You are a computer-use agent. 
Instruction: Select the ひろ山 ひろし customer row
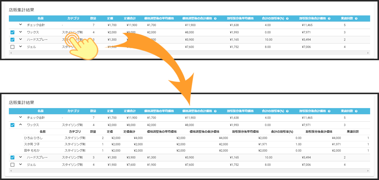click(33, 138)
